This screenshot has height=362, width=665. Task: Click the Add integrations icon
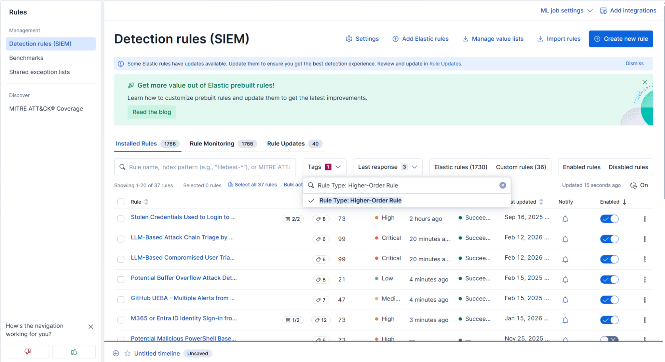[x=603, y=11]
